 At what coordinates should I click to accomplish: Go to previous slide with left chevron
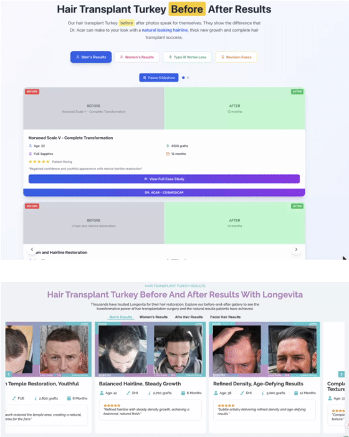tap(32, 250)
